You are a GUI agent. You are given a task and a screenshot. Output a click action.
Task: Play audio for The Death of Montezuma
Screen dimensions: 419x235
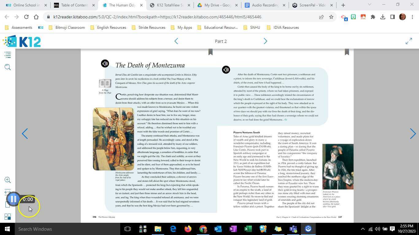point(105,63)
